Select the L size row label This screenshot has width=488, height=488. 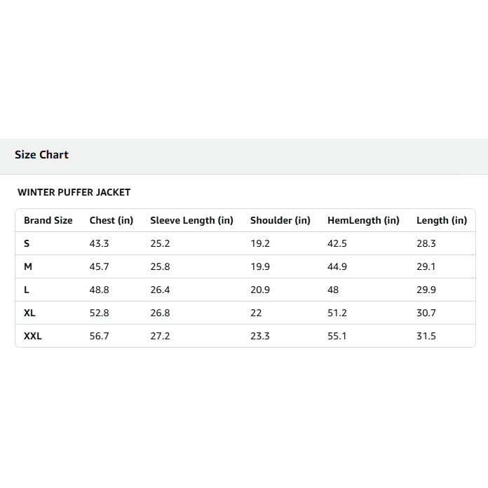tap(27, 290)
